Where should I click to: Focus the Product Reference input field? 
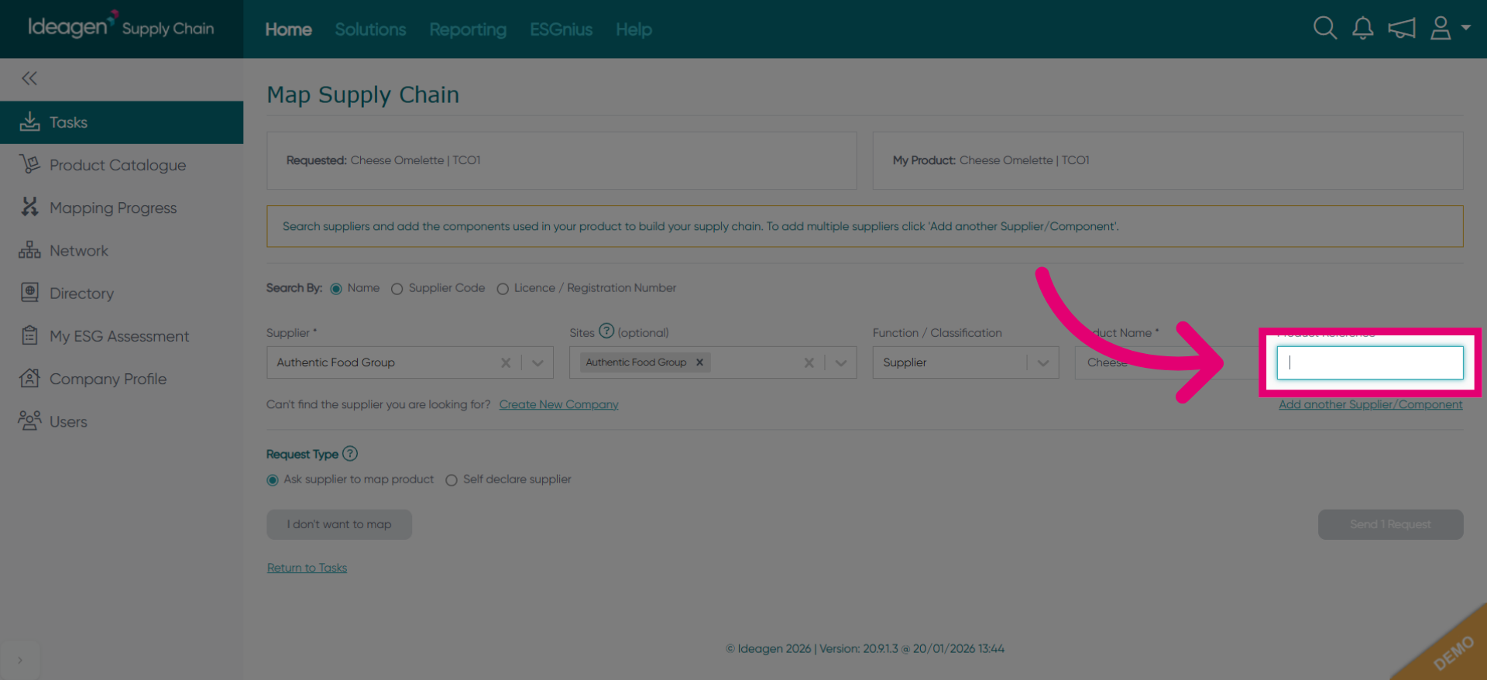coord(1370,362)
